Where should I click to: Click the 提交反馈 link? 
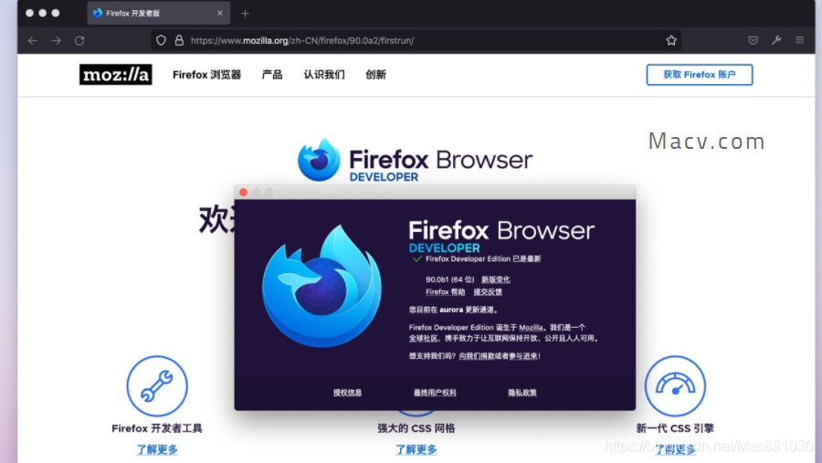pos(488,292)
